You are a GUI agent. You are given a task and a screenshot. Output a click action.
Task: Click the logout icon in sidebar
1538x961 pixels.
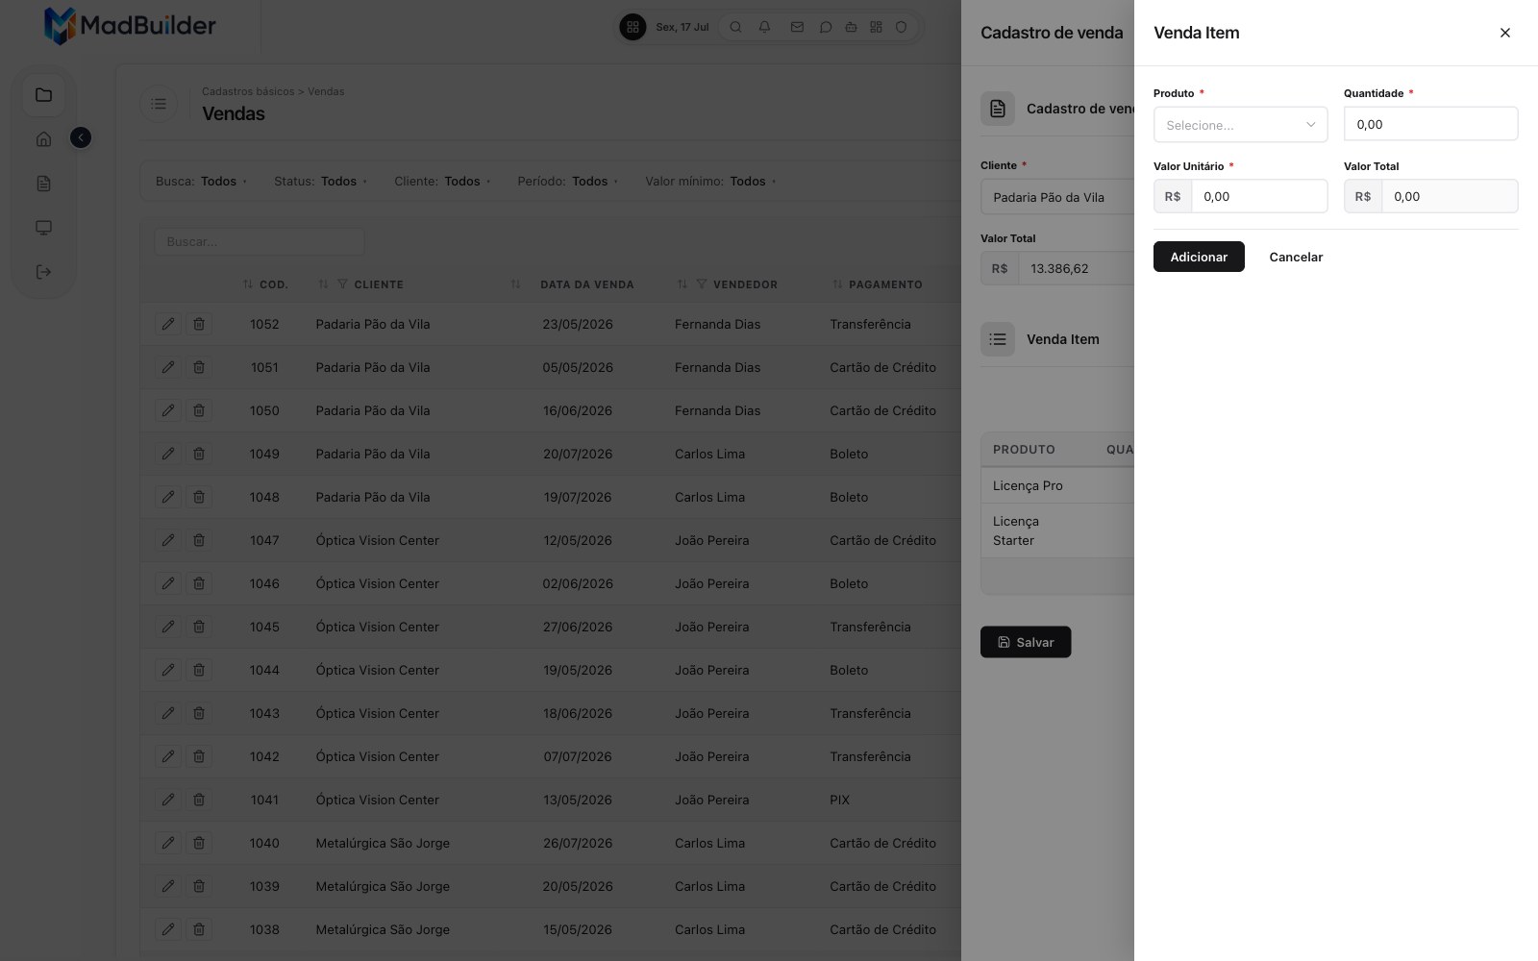click(43, 272)
